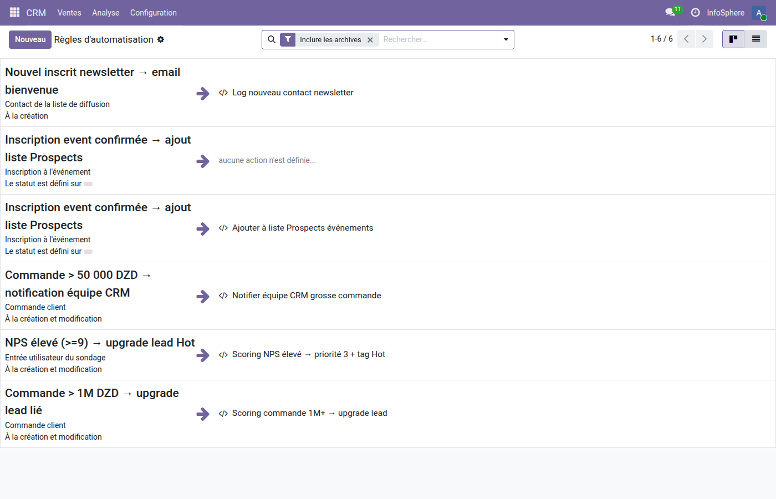Open the apps grid home menu

[x=15, y=12]
